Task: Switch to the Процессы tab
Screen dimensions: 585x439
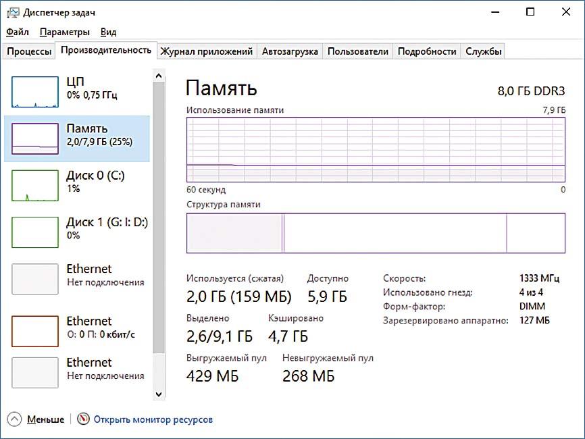Action: (28, 51)
